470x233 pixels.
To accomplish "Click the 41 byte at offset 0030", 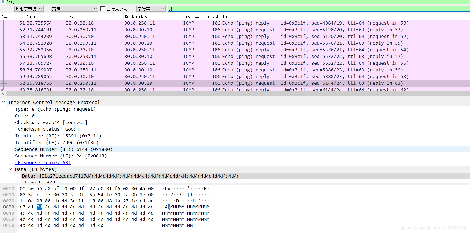I will coord(31,207).
